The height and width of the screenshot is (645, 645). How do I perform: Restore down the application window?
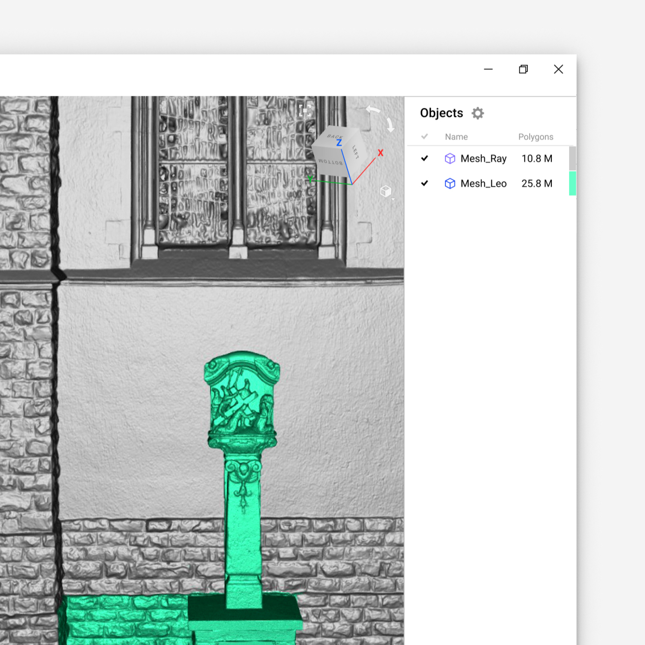coord(523,70)
